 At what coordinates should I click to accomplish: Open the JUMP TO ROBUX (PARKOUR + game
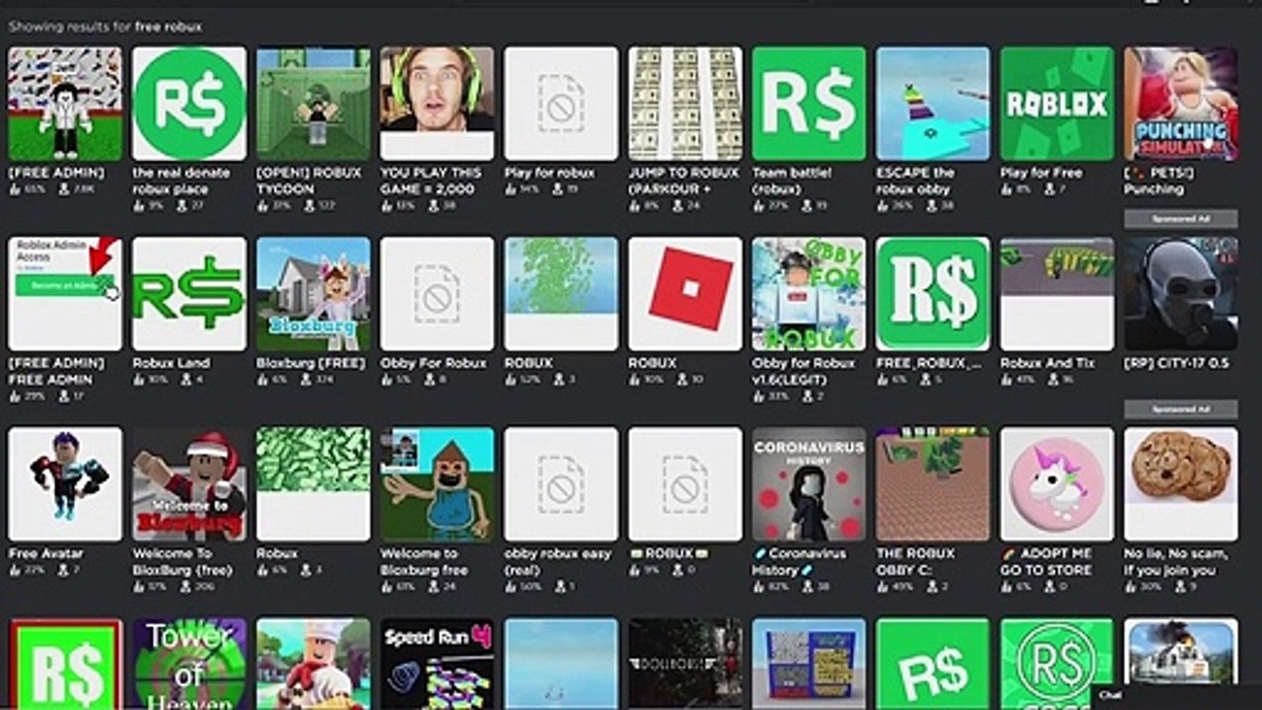click(x=685, y=104)
